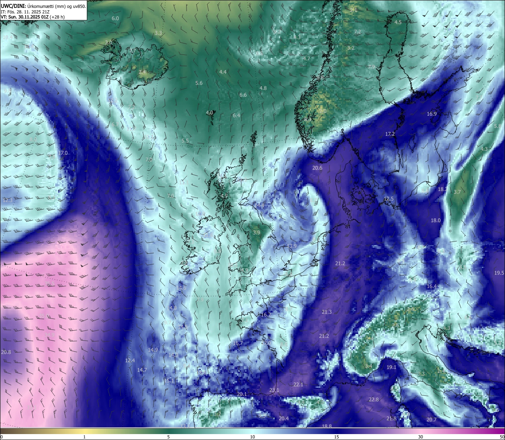Click the "6.0" value north of Iceland

(115, 19)
